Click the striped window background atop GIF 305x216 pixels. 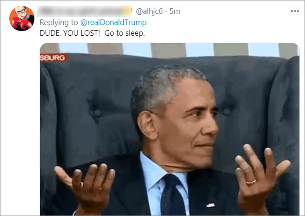coord(170,50)
